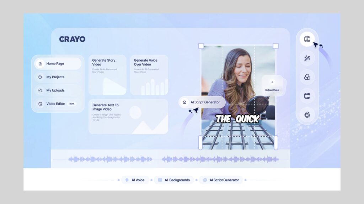This screenshot has height=204, width=364.
Task: Click the CRAYO logo
Action: pyautogui.click(x=72, y=39)
